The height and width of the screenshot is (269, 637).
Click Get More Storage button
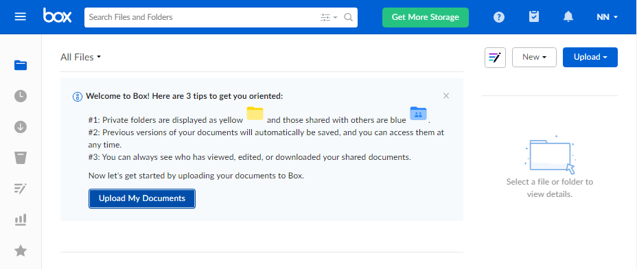(426, 17)
